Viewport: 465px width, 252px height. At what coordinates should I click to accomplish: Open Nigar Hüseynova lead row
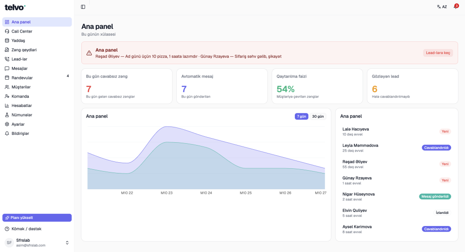click(x=397, y=197)
